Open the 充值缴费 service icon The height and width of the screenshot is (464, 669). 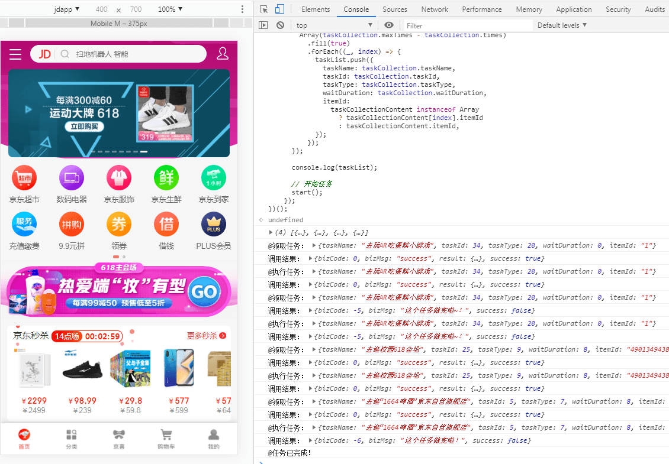(24, 225)
